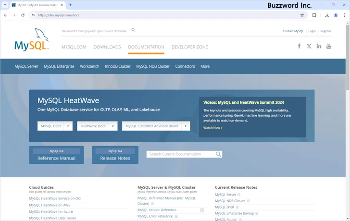Open MySQL X (Twitter) icon
Image resolution: width=350 pixels, height=221 pixels.
pos(309,46)
